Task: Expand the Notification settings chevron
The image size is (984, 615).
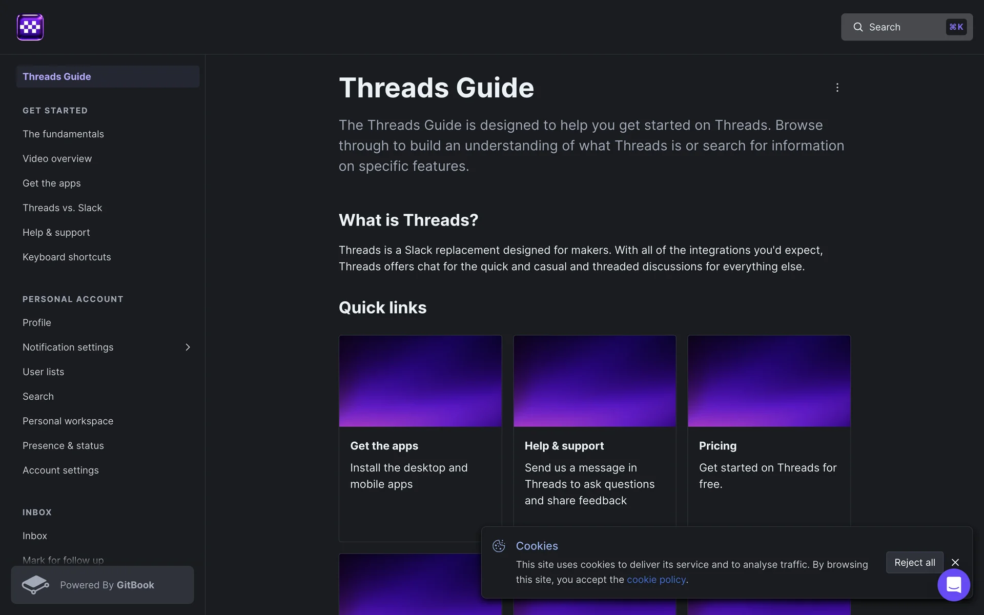Action: [188, 347]
